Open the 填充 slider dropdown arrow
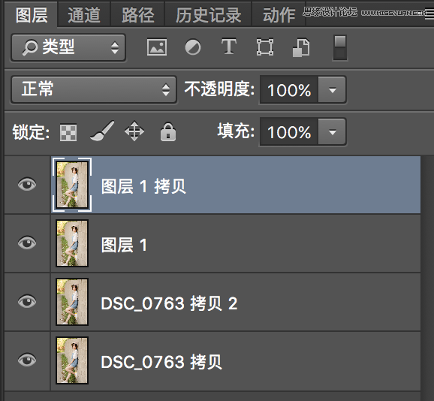This screenshot has height=401, width=434. (332, 131)
